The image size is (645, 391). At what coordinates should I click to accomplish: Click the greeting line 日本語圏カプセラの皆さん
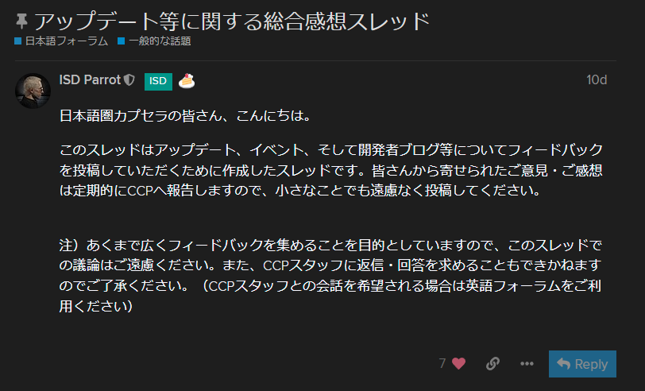184,116
